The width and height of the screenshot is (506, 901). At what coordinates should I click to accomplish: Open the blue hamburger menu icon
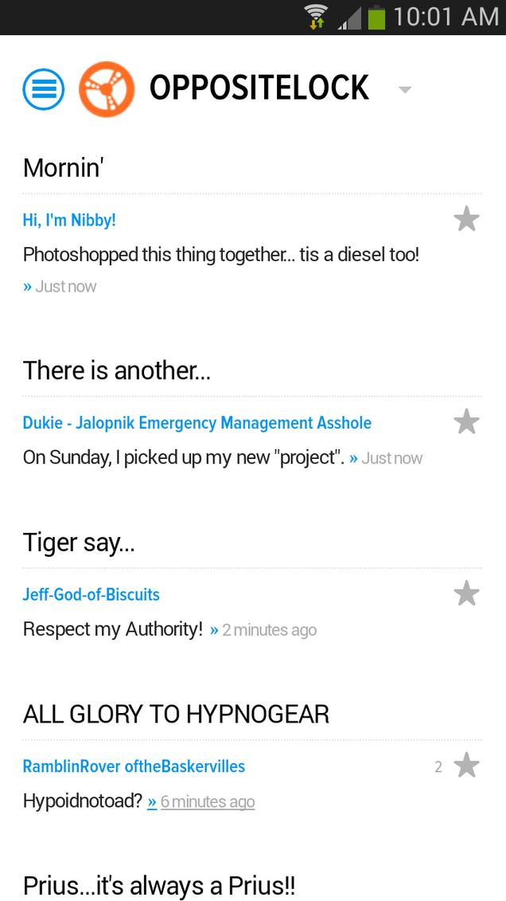pyautogui.click(x=44, y=89)
